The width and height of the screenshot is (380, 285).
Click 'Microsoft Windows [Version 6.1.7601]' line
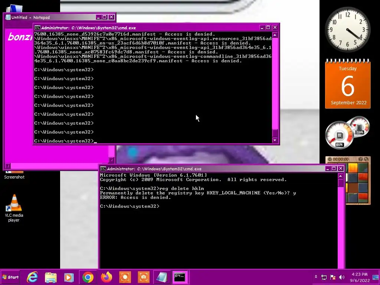point(153,175)
